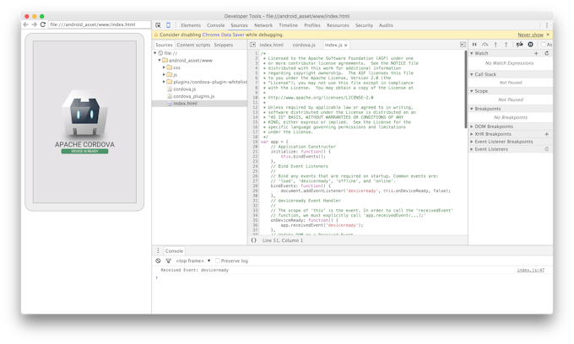The height and width of the screenshot is (344, 574).
Task: Select the Snippets navigator tab
Action: pos(224,45)
